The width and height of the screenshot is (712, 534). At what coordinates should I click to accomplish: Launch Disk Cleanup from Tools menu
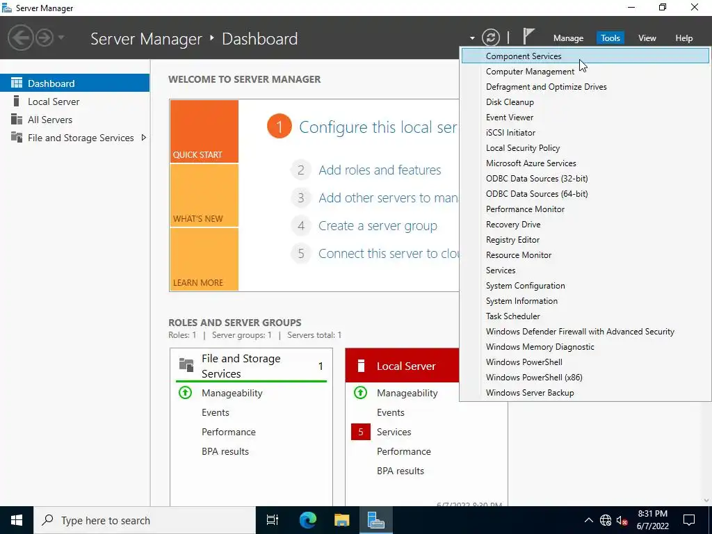coord(585,102)
